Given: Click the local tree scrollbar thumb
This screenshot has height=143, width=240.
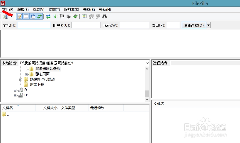Looking at the screenshot, I should [147, 94].
